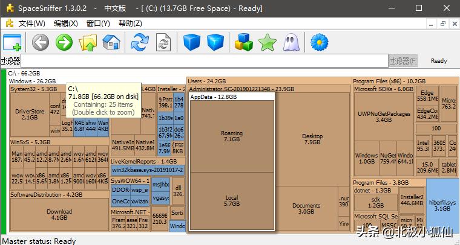Toggle the ghost free space icon

pos(291,42)
